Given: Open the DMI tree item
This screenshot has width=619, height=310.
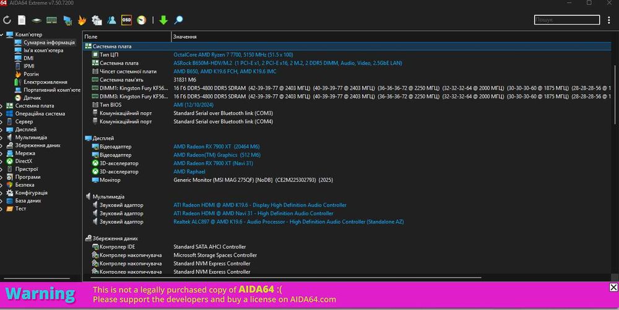Looking at the screenshot, I should [28, 58].
